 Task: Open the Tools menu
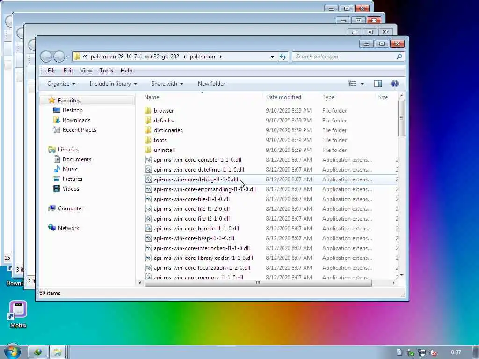click(x=106, y=71)
